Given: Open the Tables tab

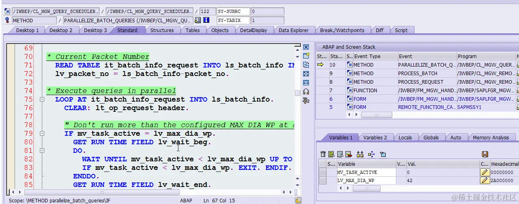Looking at the screenshot, I should point(193,30).
